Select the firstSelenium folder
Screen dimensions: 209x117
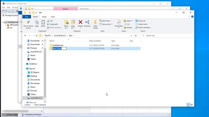[58, 45]
